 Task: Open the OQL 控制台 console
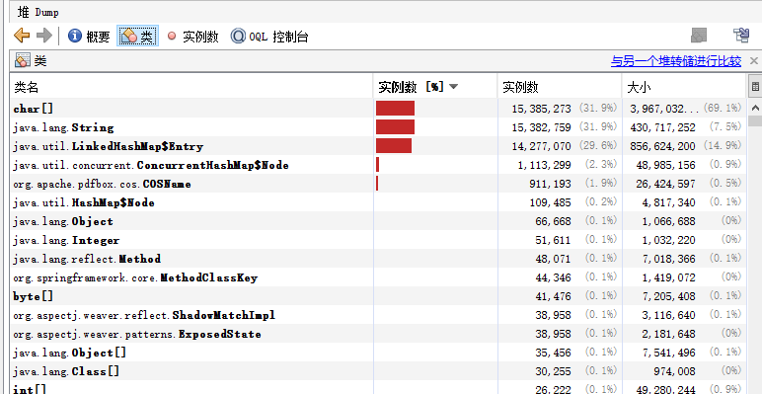269,37
